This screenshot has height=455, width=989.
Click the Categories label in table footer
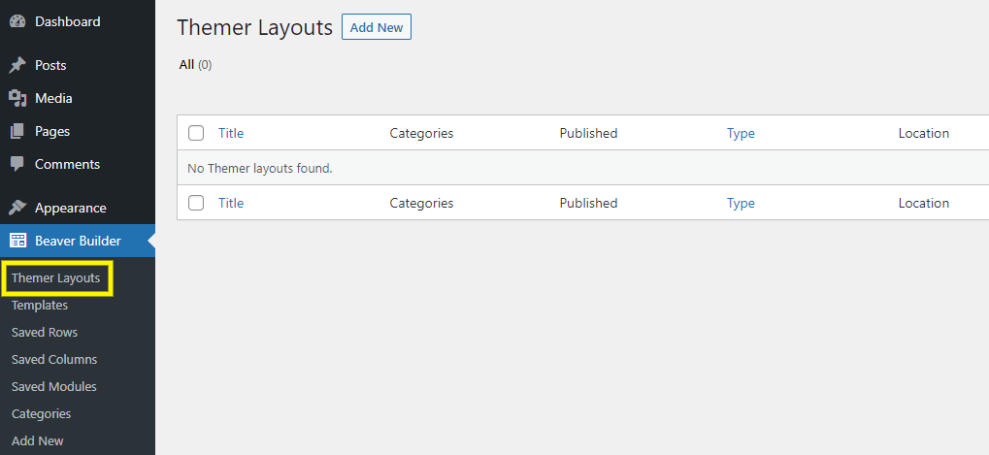[x=421, y=203]
